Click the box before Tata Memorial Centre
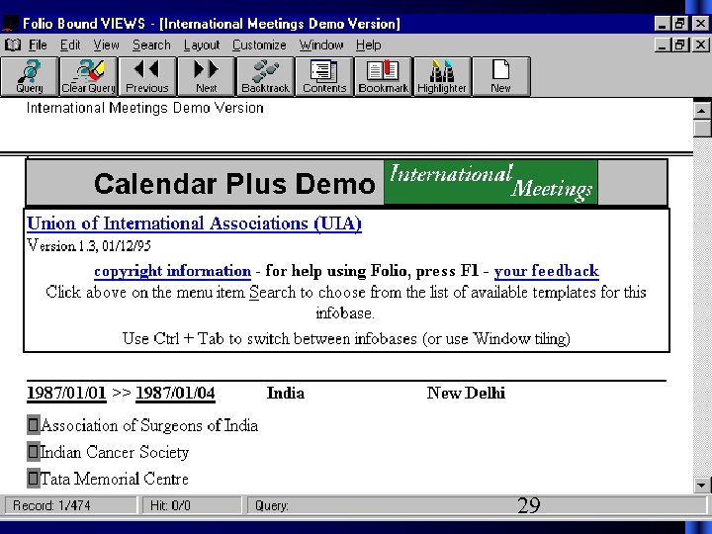The height and width of the screenshot is (534, 712). (34, 479)
